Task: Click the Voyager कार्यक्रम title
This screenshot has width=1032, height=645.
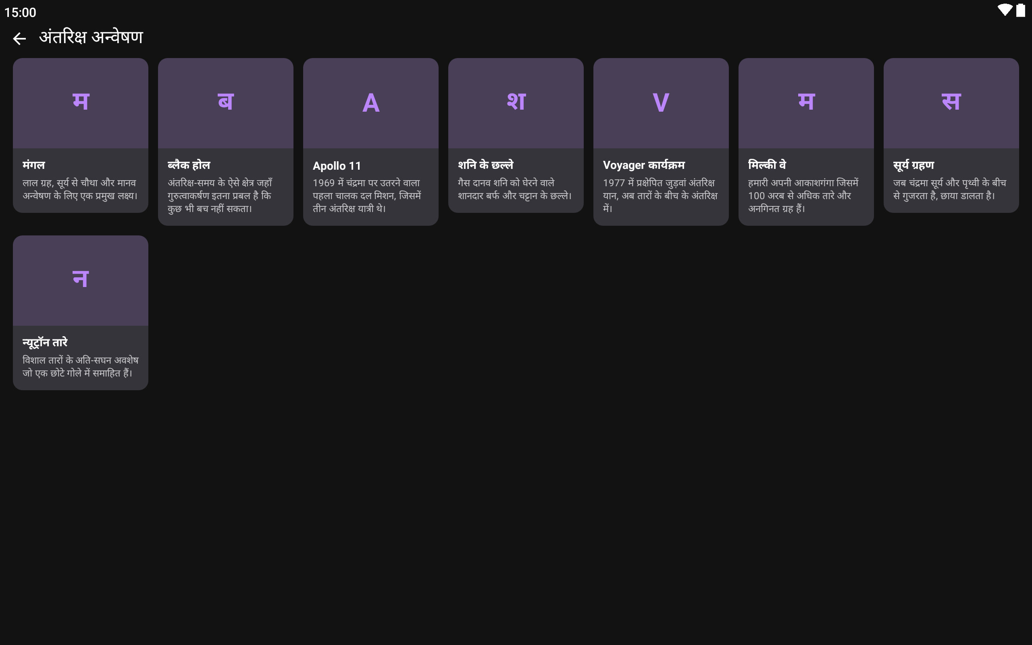Action: [x=643, y=165]
